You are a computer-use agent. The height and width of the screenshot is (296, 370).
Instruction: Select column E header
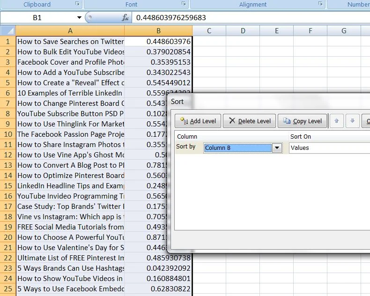(276, 31)
